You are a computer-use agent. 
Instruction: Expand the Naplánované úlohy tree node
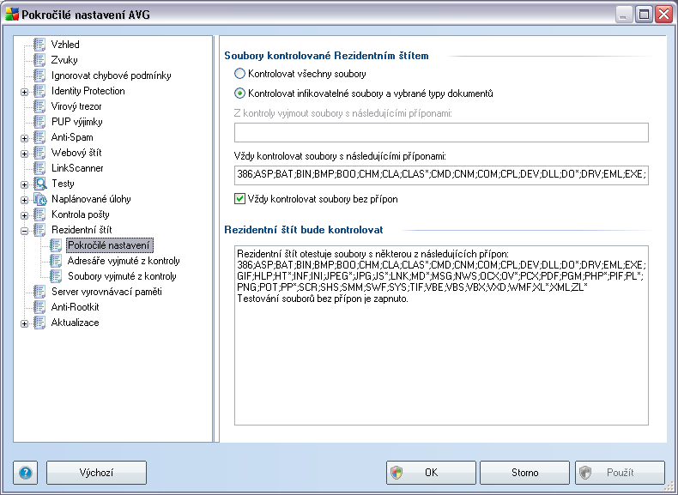click(24, 200)
